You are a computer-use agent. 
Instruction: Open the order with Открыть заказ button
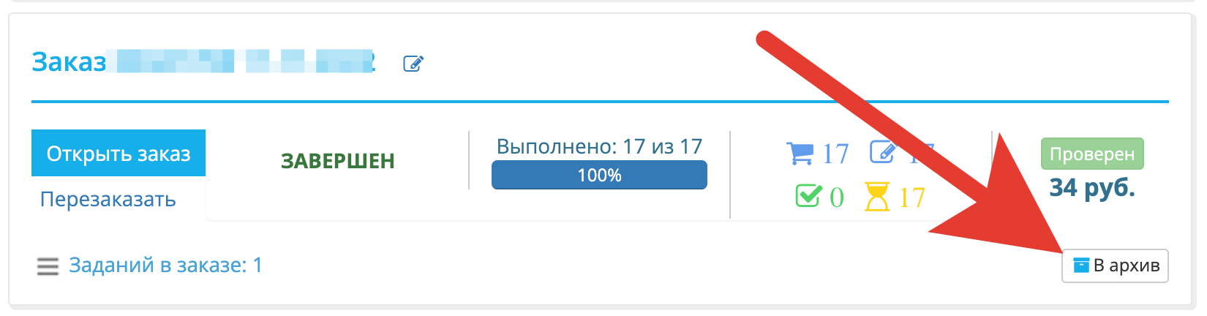pyautogui.click(x=119, y=153)
